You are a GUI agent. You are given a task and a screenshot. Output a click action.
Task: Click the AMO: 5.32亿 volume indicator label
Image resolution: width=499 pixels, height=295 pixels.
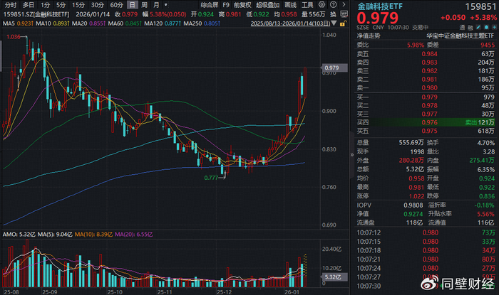[x=19, y=235]
